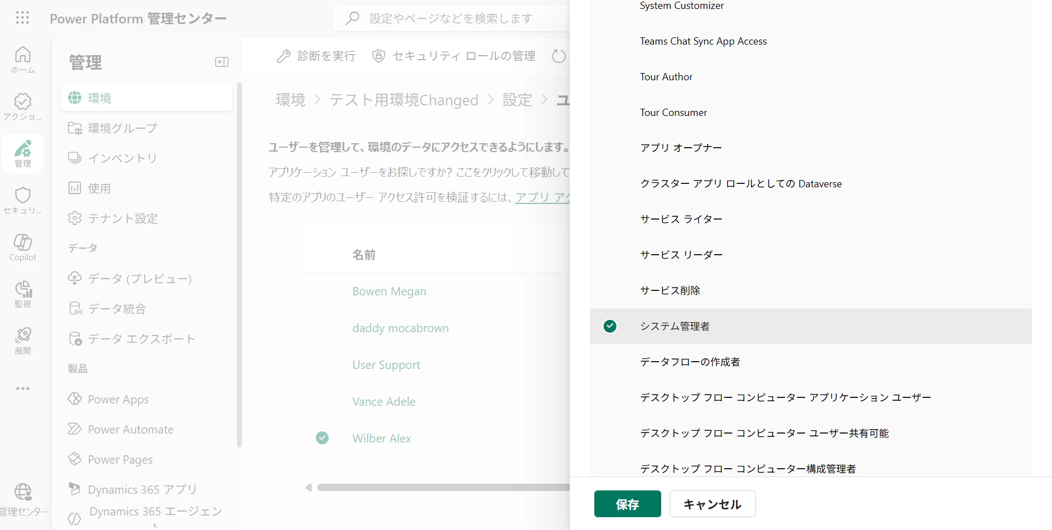This screenshot has width=1052, height=530.
Task: Click the キャンセル button
Action: [x=712, y=504]
